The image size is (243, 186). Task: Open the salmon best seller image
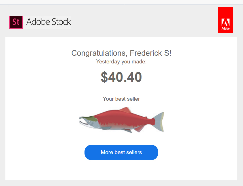point(121,120)
